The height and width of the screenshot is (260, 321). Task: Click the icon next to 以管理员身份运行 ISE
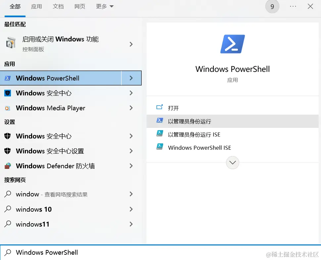pyautogui.click(x=160, y=133)
